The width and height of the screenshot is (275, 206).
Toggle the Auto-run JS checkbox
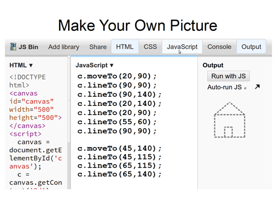click(x=245, y=88)
